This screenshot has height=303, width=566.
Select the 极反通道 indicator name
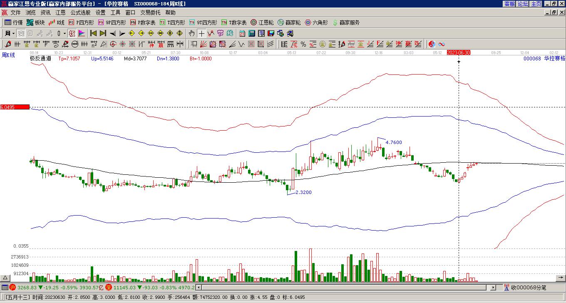click(x=40, y=59)
